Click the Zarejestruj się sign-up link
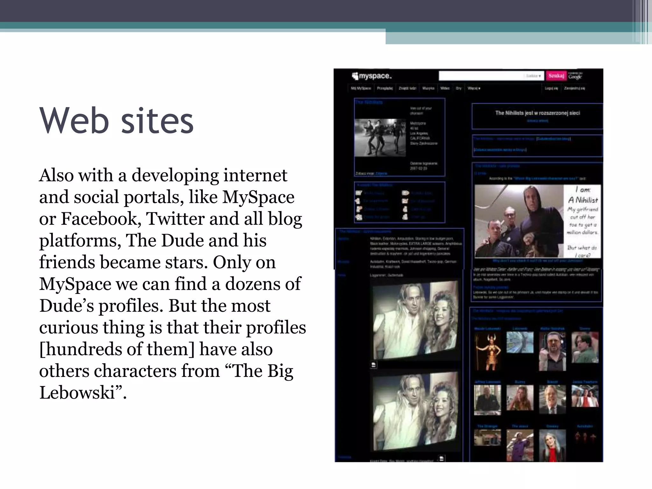652x489 pixels. point(574,88)
